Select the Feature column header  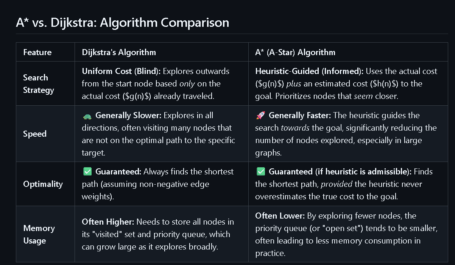click(37, 52)
